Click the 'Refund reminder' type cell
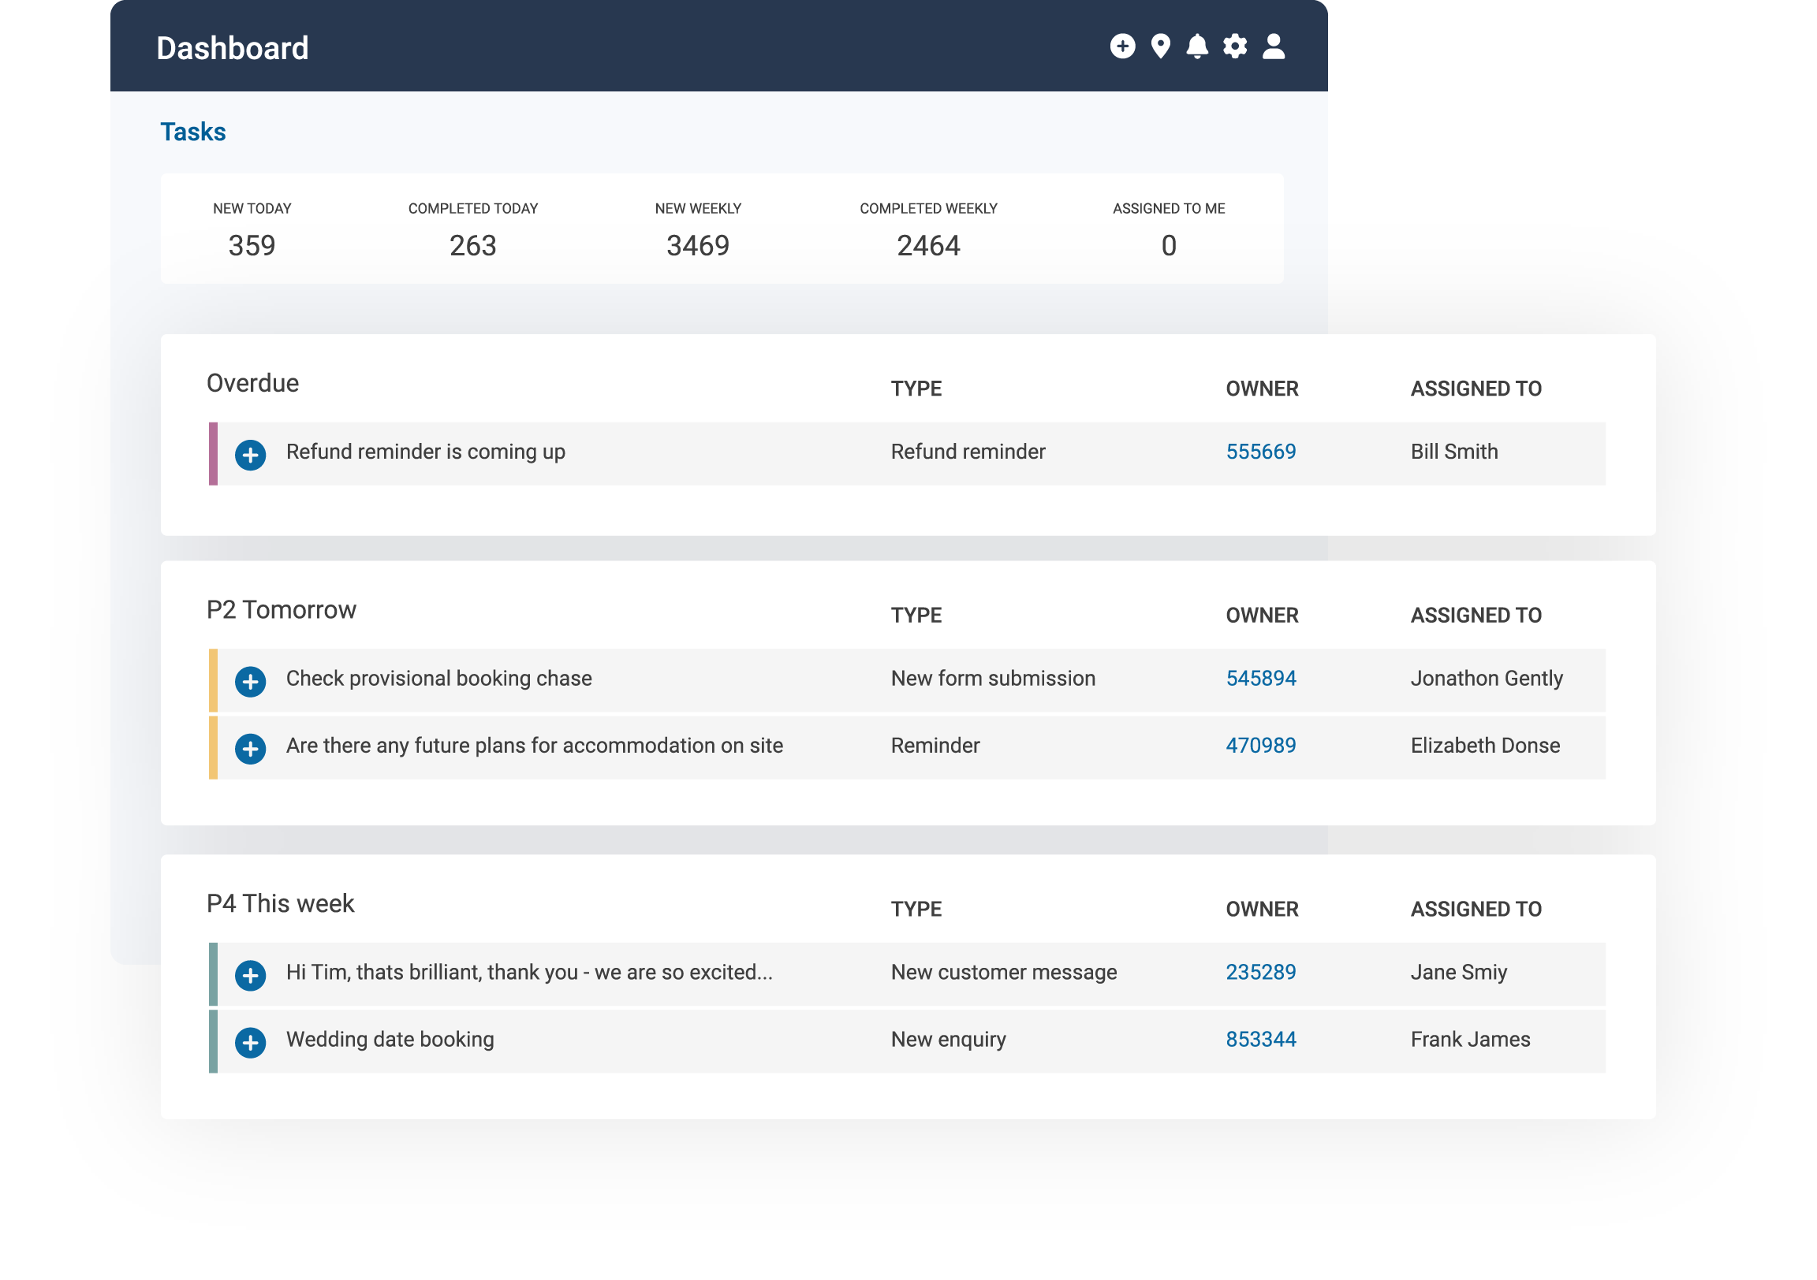Image resolution: width=1817 pixels, height=1280 pixels. [968, 452]
